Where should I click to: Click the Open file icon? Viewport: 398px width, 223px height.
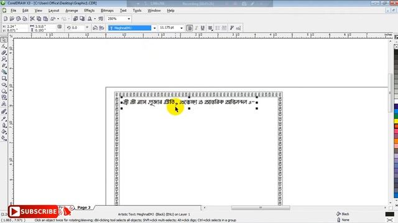[12, 19]
